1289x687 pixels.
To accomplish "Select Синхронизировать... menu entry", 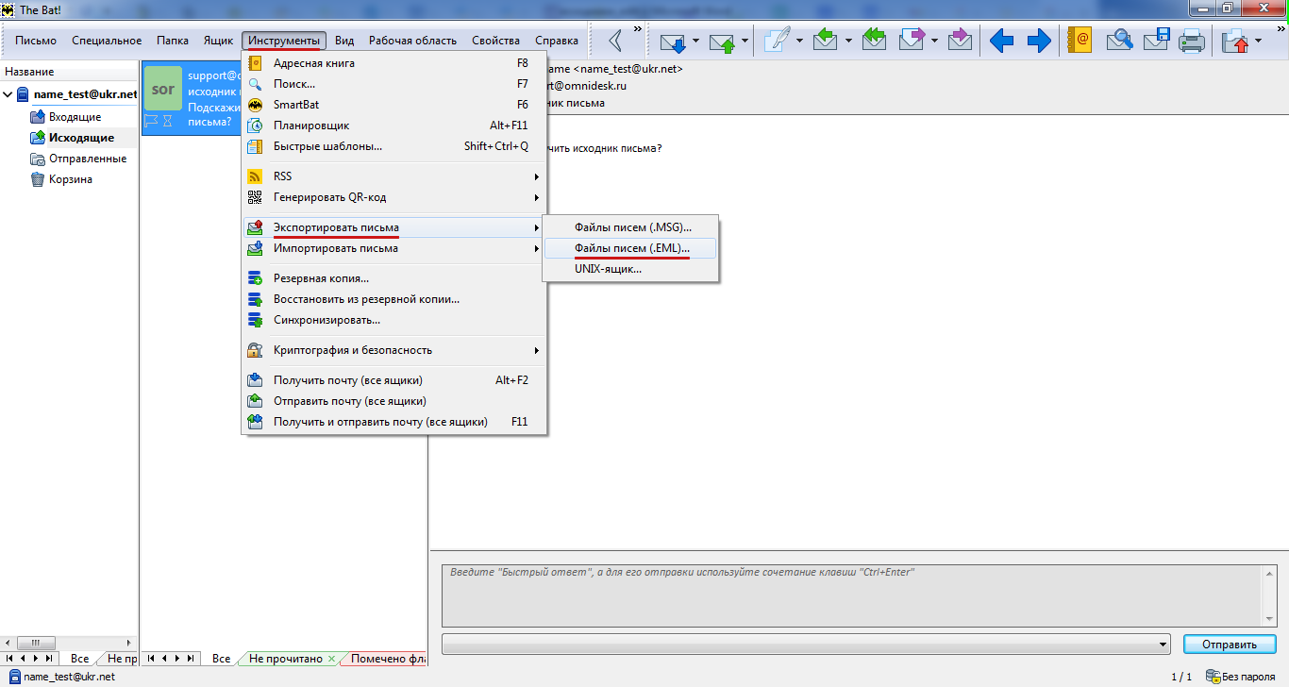I will pos(394,320).
